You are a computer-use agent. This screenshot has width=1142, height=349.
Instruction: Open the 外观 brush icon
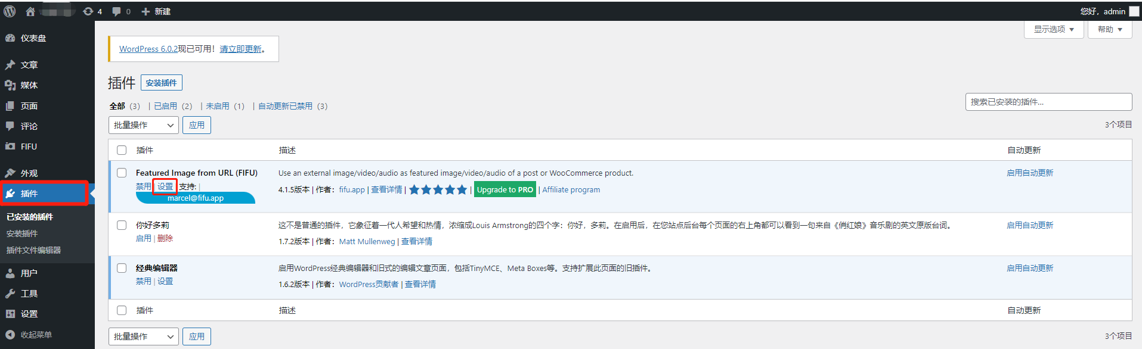click(x=10, y=173)
